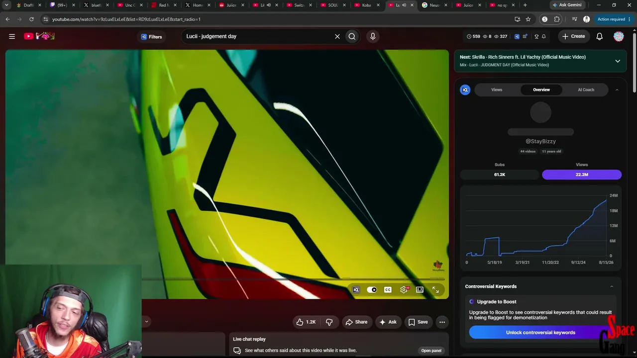
Task: Switch player to theater mode
Action: 420,290
